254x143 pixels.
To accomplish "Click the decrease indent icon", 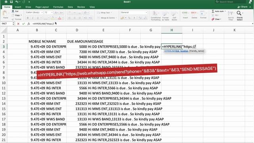I will 85,17.
